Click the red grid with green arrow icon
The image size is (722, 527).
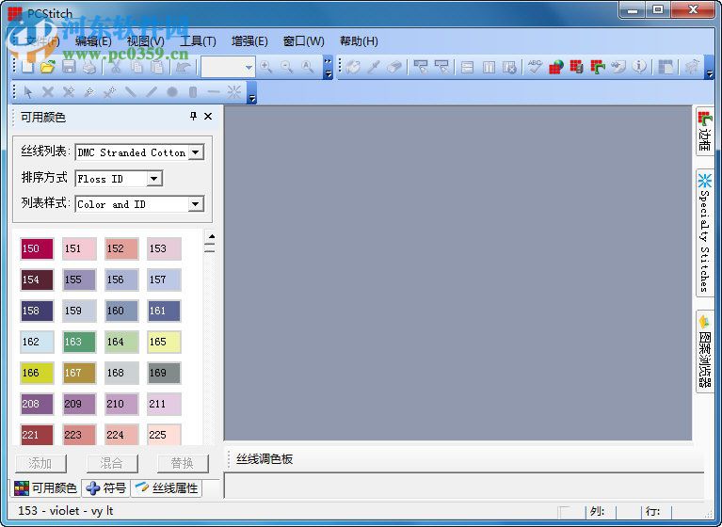click(x=597, y=67)
